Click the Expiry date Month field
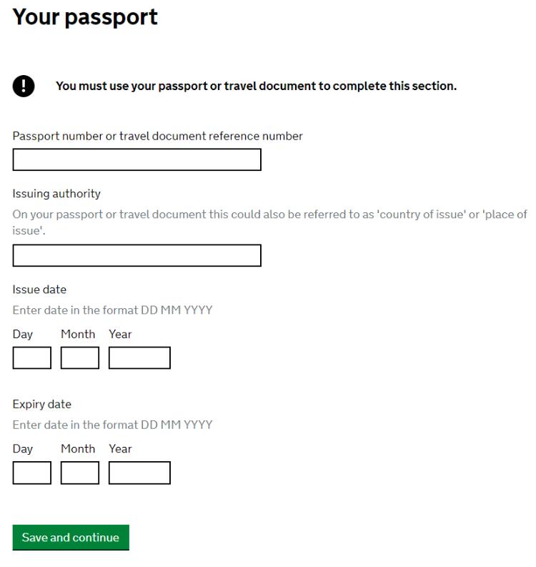 (80, 473)
